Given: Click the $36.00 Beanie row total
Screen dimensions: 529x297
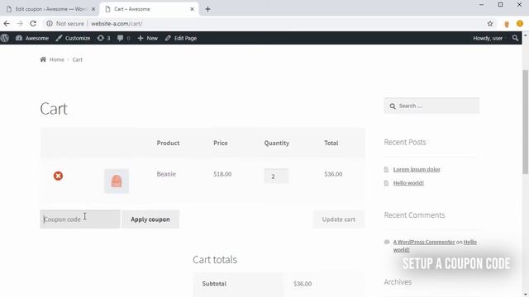Looking at the screenshot, I should pos(333,174).
